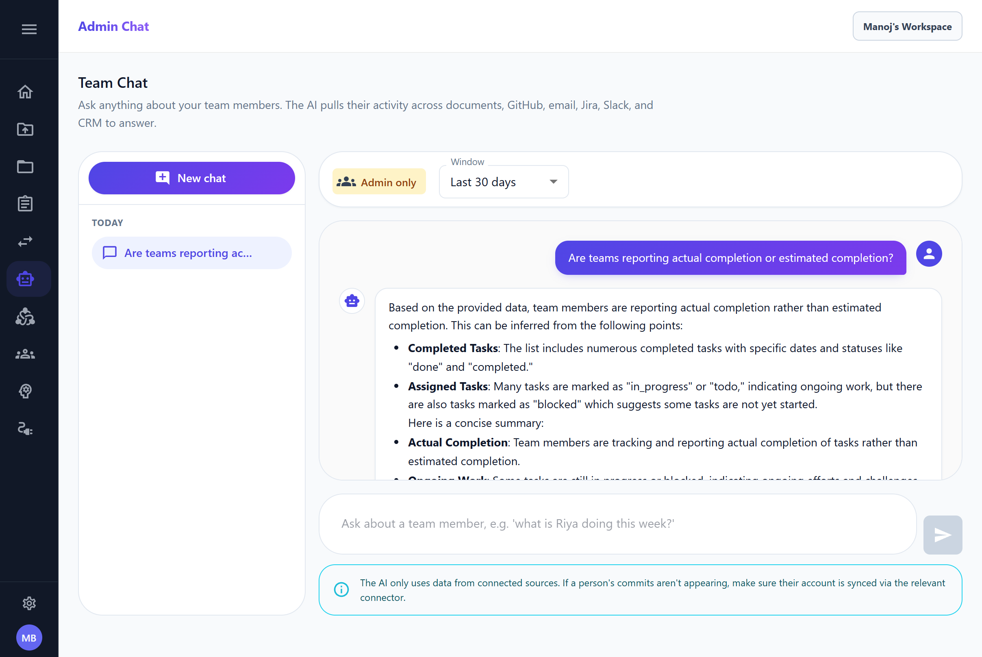Open the upload folder icon in sidebar

tap(25, 129)
